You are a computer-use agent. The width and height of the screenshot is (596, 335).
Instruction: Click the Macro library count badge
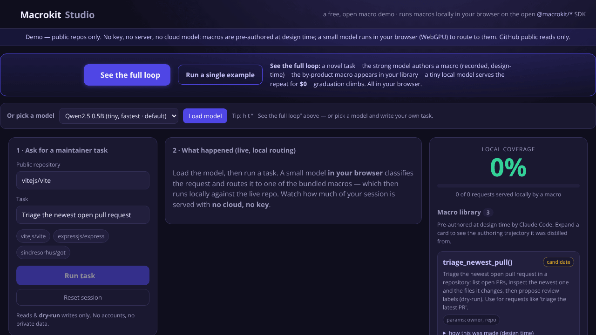[488, 213]
